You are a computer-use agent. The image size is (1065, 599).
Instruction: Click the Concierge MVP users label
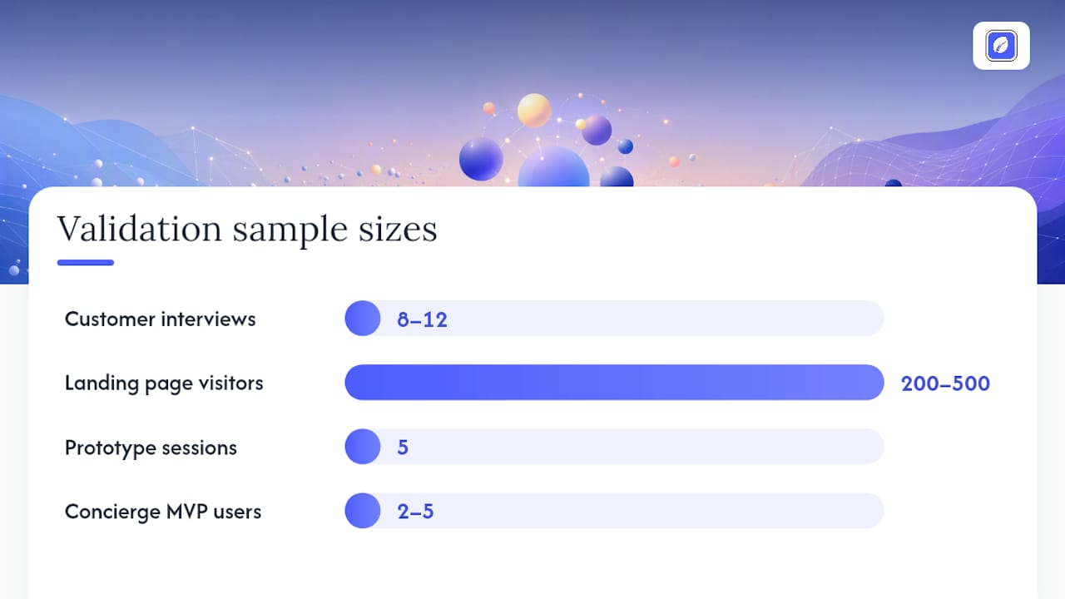pyautogui.click(x=163, y=512)
